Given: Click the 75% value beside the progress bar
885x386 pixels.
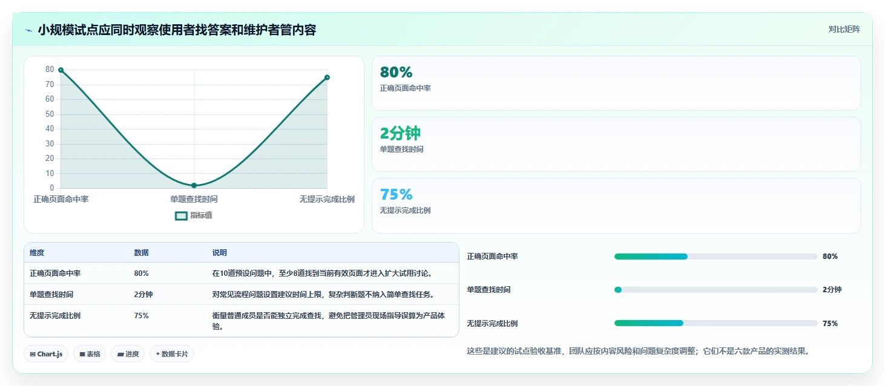Looking at the screenshot, I should click(830, 324).
